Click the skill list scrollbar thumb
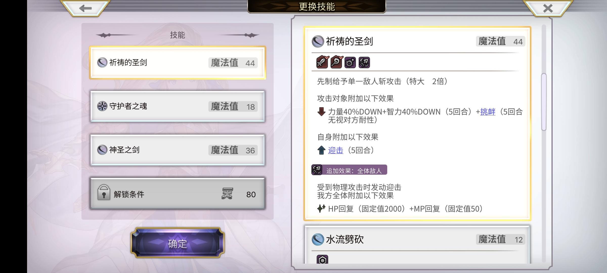 coord(544,102)
